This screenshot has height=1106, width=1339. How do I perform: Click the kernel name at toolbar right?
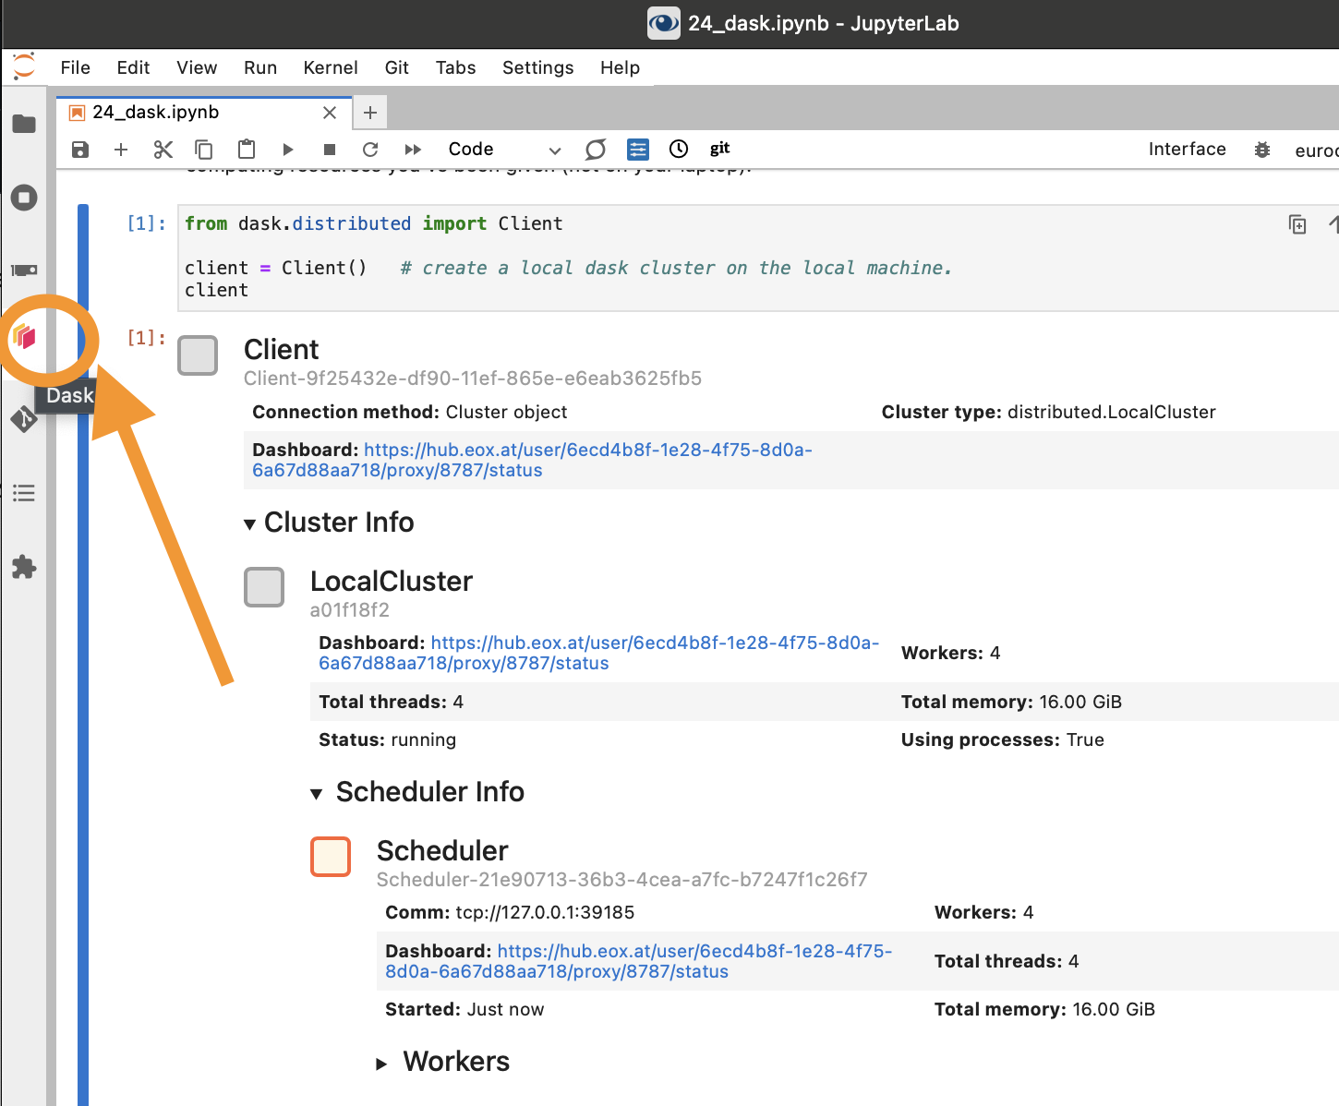click(1317, 150)
